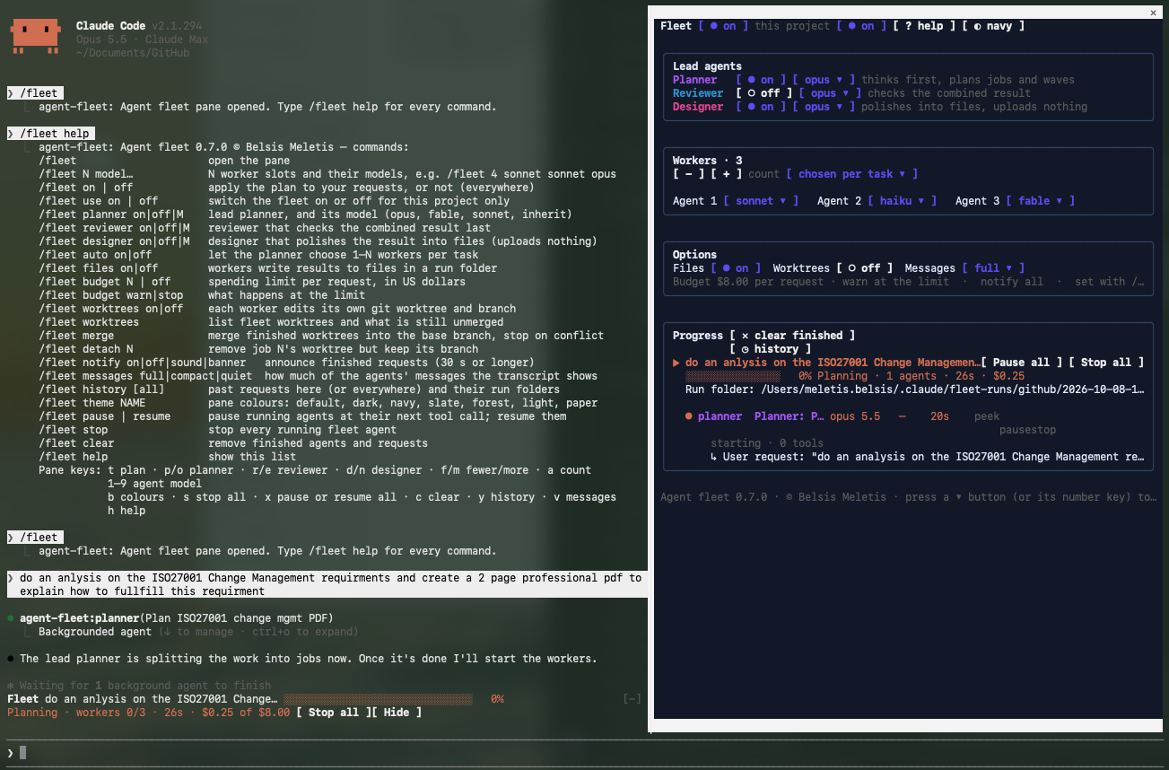The width and height of the screenshot is (1169, 770).
Task: Enable the Worktrees option
Action: tap(864, 268)
